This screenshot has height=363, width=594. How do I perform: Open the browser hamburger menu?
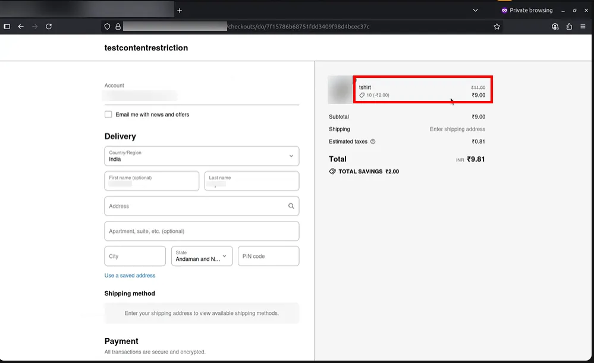click(x=583, y=27)
